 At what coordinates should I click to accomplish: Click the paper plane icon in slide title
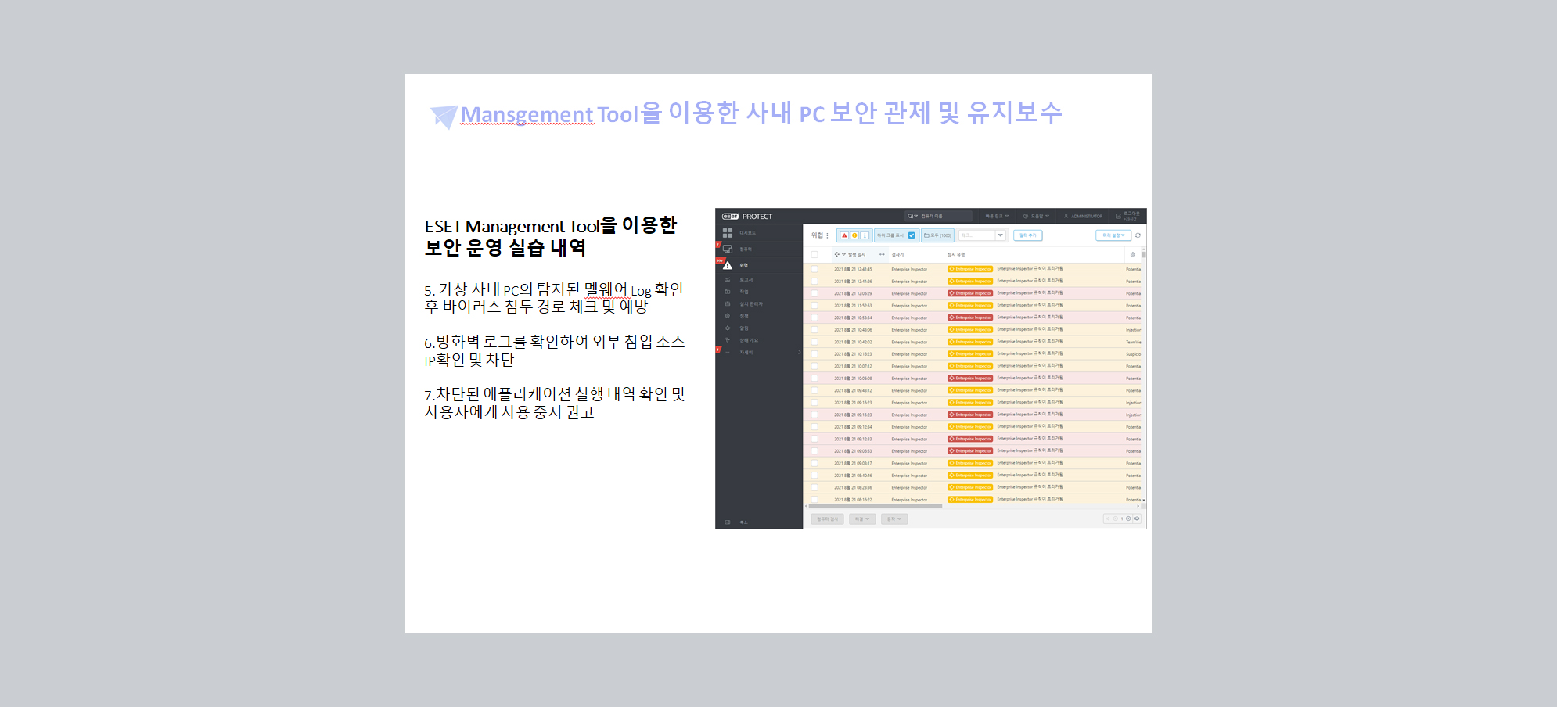[x=444, y=117]
